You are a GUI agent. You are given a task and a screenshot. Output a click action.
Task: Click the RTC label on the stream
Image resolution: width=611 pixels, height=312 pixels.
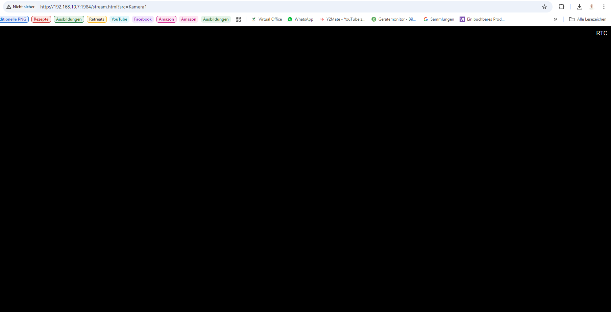coord(602,33)
